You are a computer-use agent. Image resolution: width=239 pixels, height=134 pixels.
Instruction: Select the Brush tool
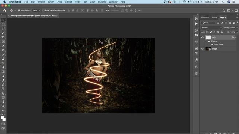3,54
